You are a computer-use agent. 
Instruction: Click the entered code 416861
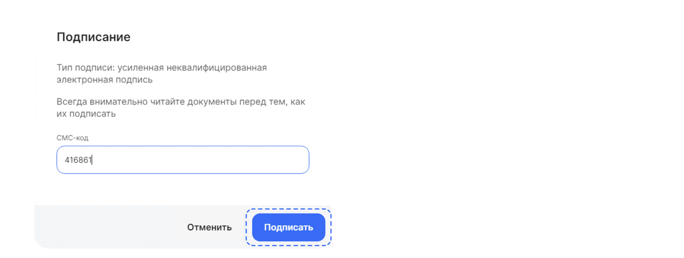click(78, 160)
